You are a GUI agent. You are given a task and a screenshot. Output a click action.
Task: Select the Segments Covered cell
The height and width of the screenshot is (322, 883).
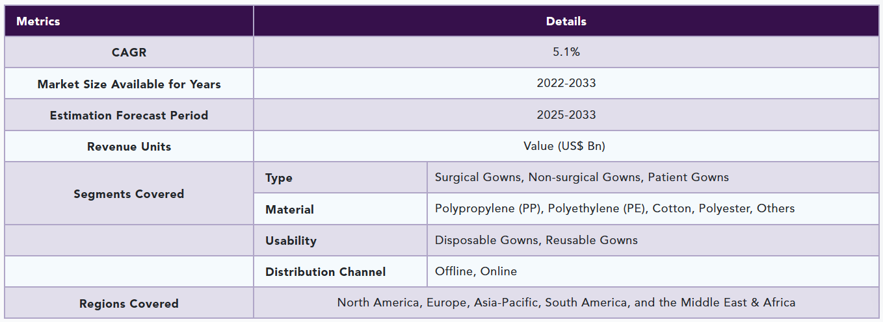click(x=129, y=193)
